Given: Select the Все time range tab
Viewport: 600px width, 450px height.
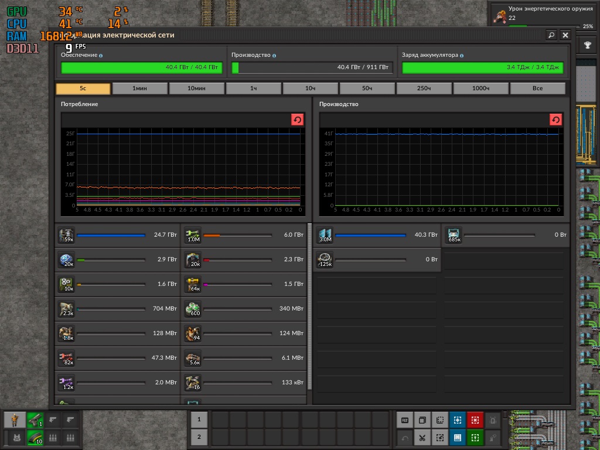Looking at the screenshot, I should point(537,88).
